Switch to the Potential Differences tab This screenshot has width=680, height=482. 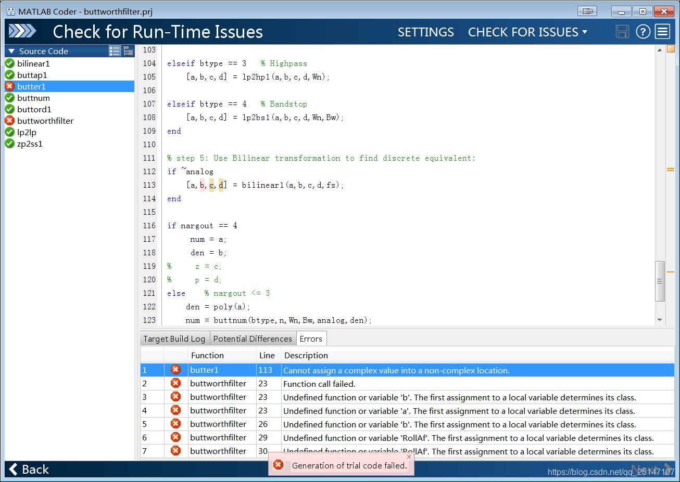[253, 338]
